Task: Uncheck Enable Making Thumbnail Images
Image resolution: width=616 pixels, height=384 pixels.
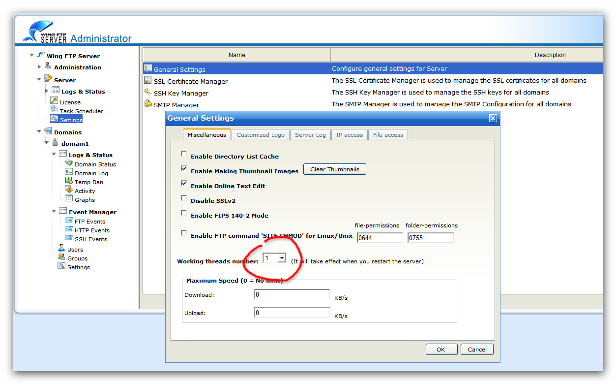Action: (184, 169)
